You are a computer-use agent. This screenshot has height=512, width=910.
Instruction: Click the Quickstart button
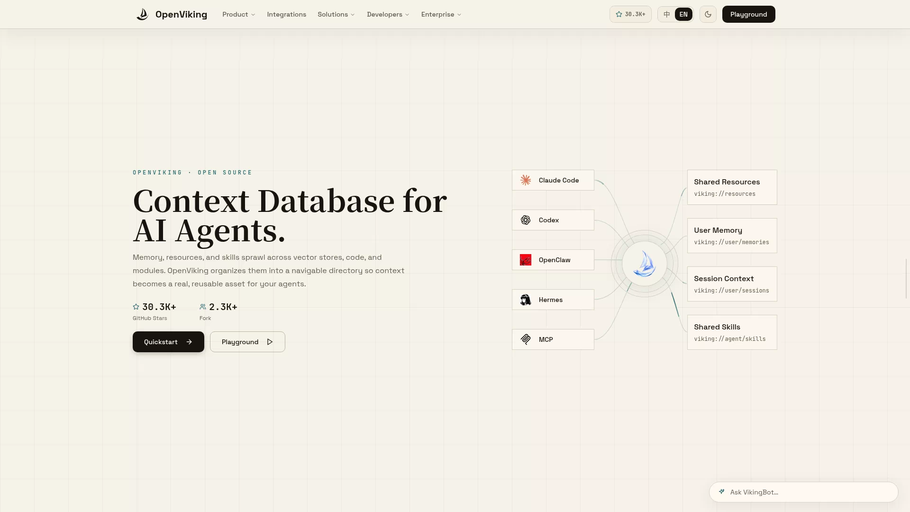coord(168,342)
